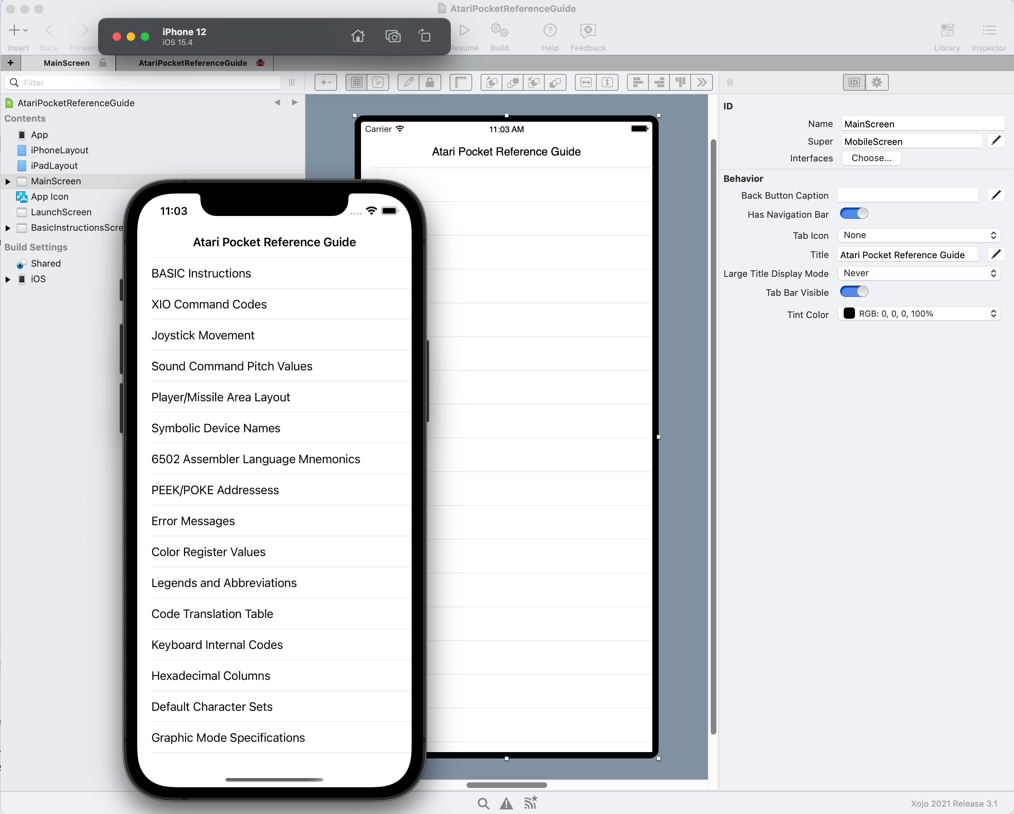
Task: Click the Fill Height icon
Action: (607, 83)
